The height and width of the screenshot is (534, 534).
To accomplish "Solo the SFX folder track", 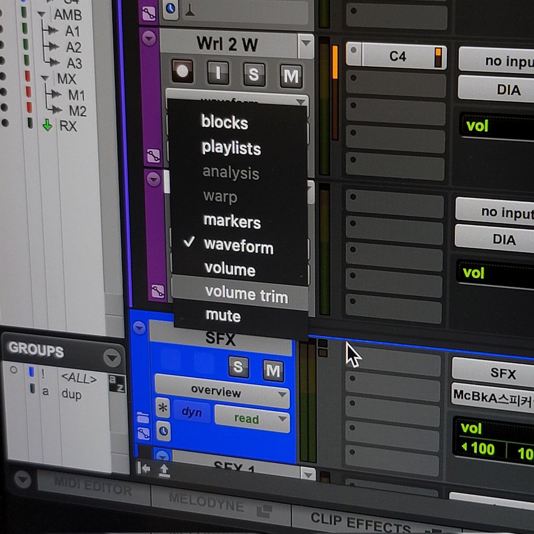I will (x=238, y=367).
